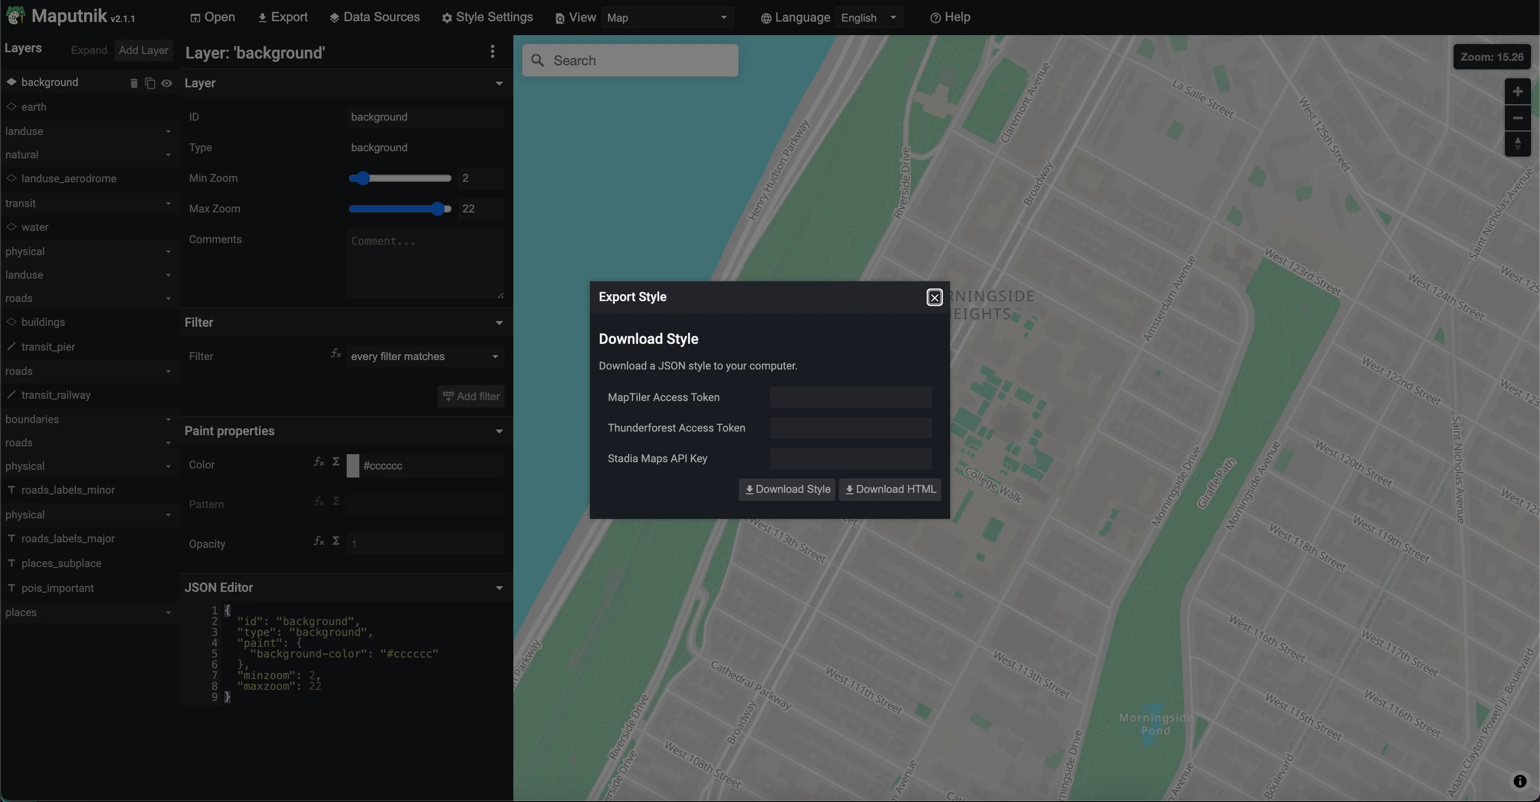This screenshot has height=802, width=1540.
Task: Click the map search field
Action: 630,60
